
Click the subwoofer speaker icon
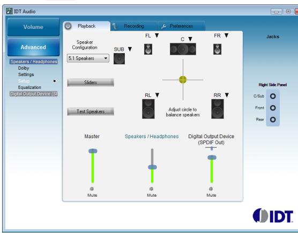119,59
